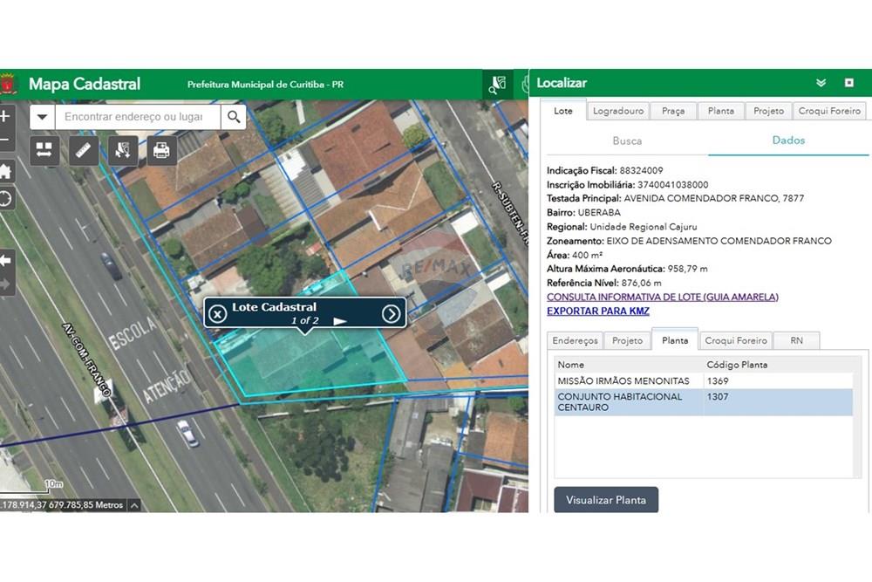Open the print map tool
Screen dimensions: 872x582
tap(161, 150)
